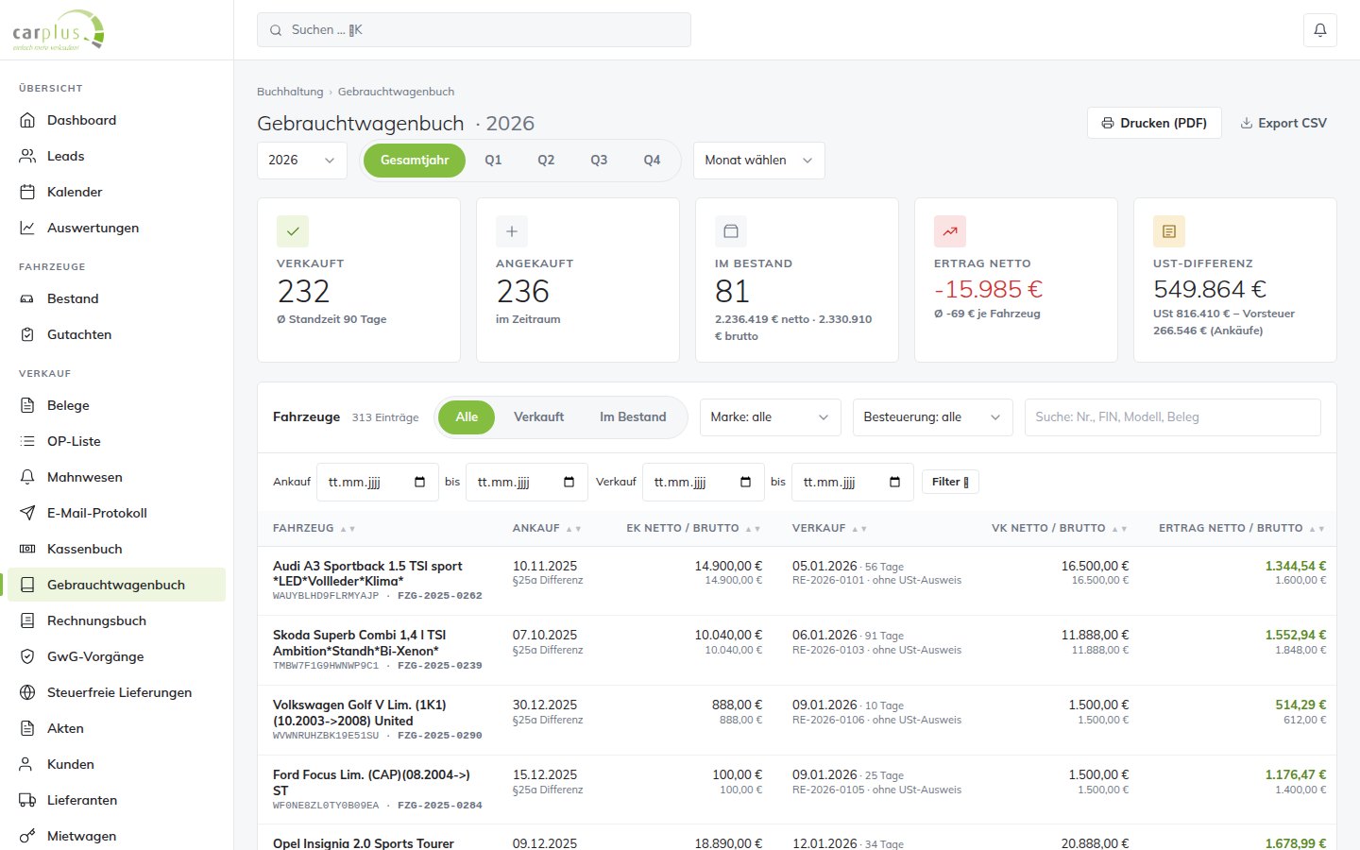Open the Monat wählen dropdown
The image size is (1360, 850).
click(759, 161)
